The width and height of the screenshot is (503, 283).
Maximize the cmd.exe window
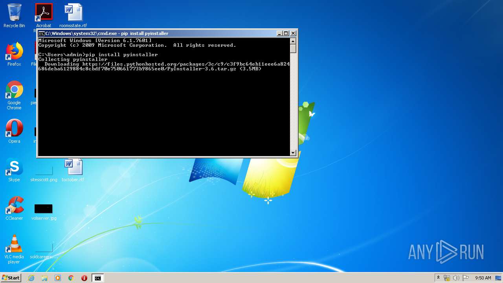point(286,33)
